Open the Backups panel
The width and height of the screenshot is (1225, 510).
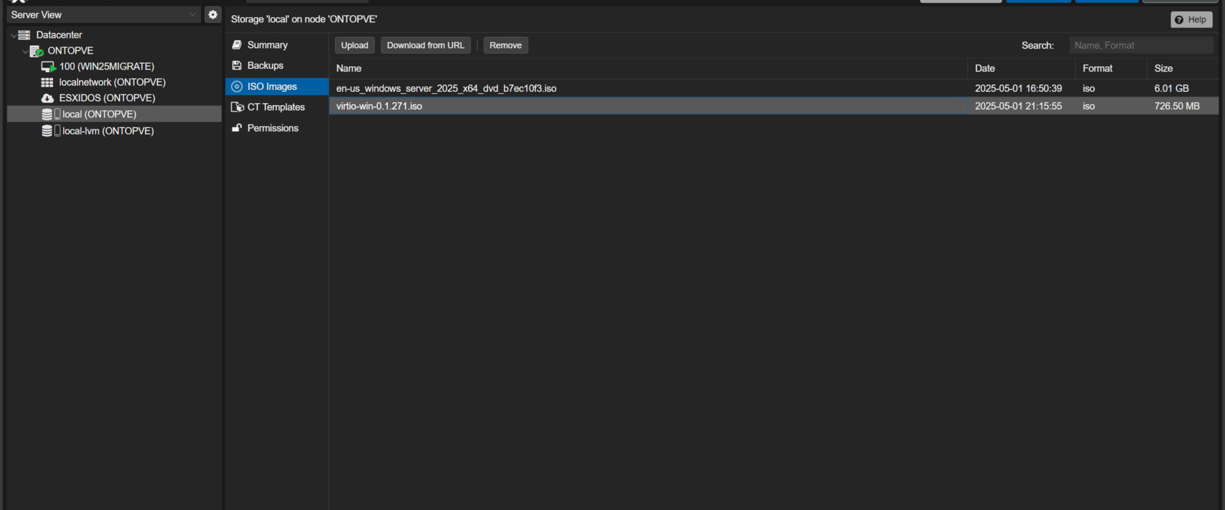tap(277, 66)
